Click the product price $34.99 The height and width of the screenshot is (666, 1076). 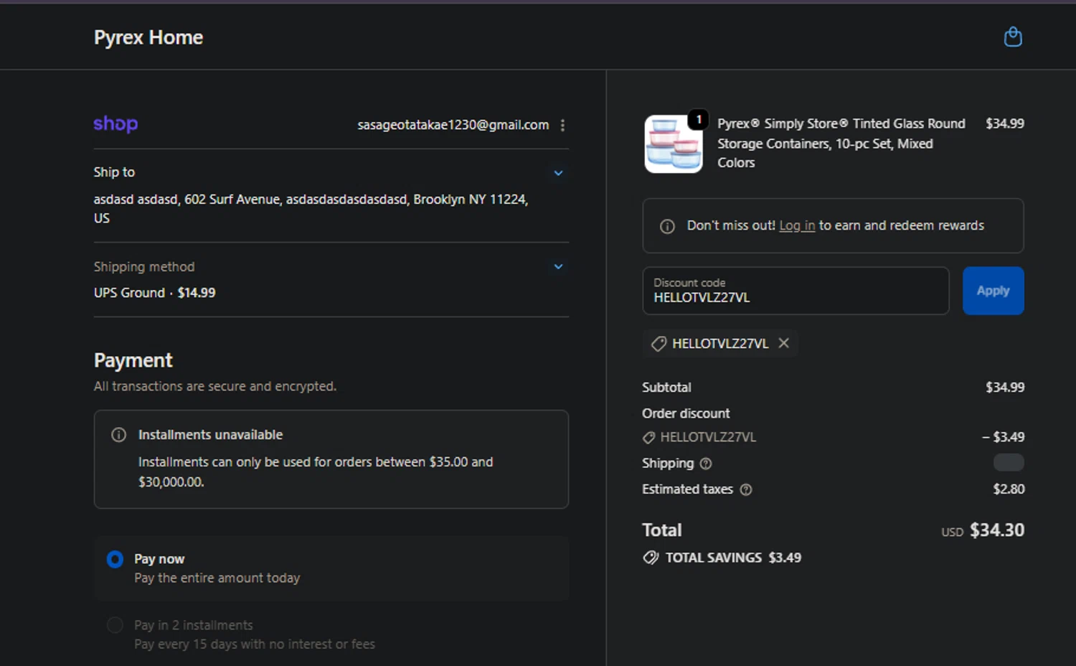(1004, 123)
